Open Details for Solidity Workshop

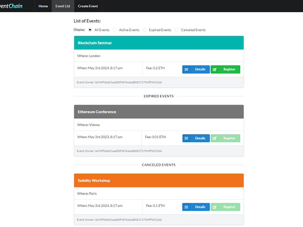[x=196, y=207]
